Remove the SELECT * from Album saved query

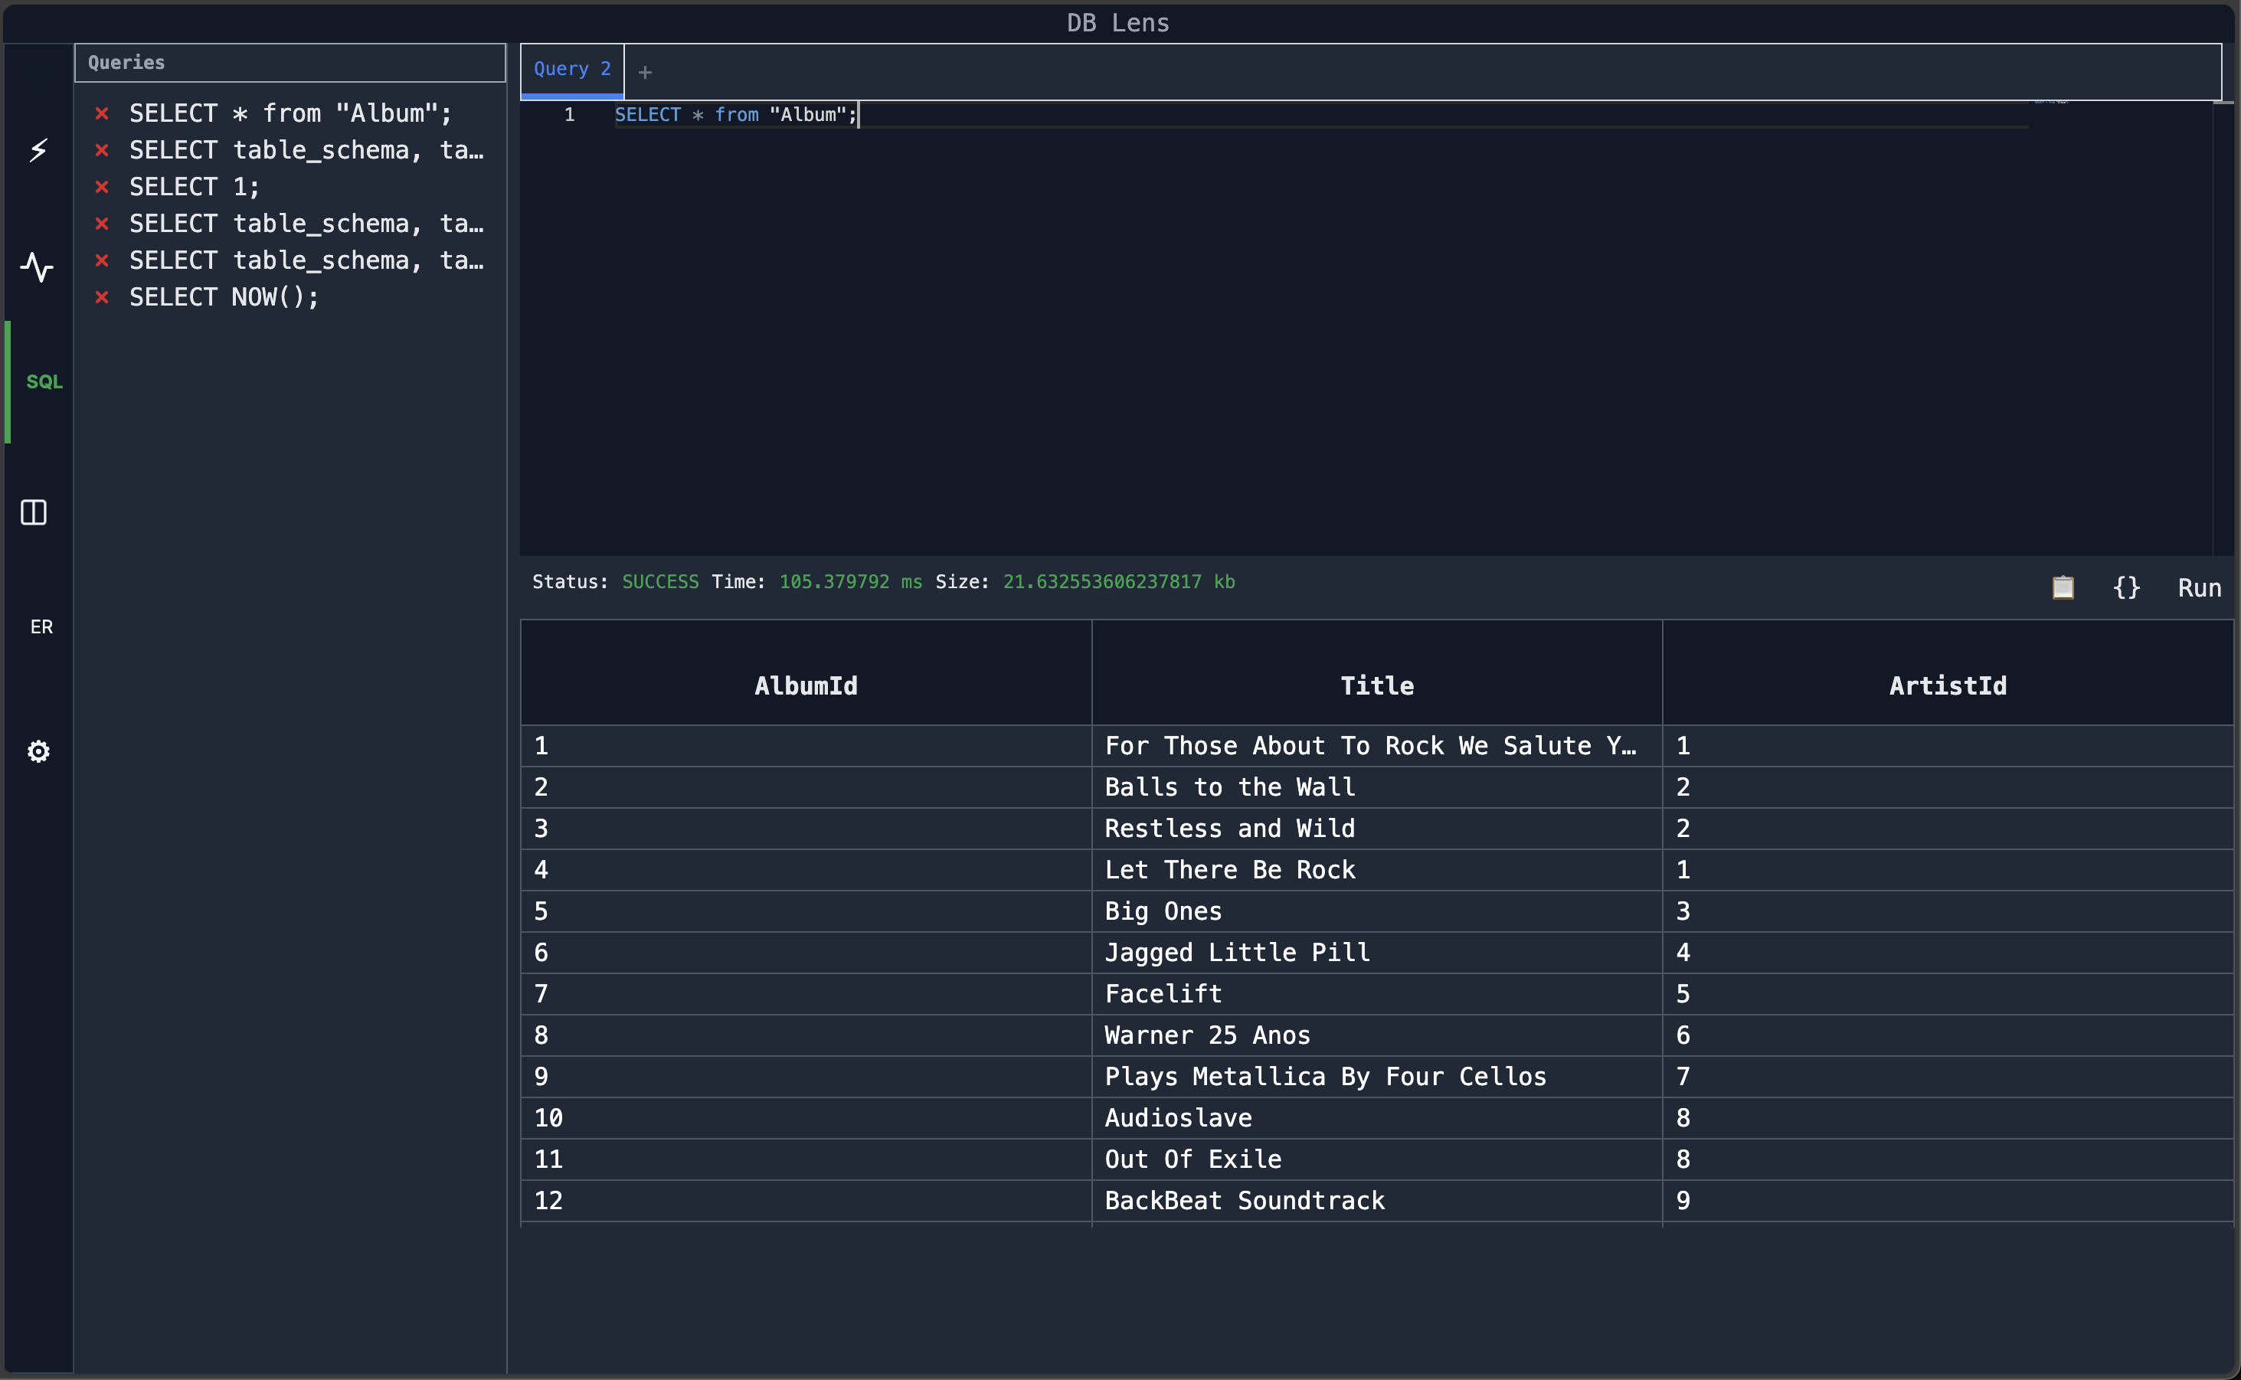[101, 113]
